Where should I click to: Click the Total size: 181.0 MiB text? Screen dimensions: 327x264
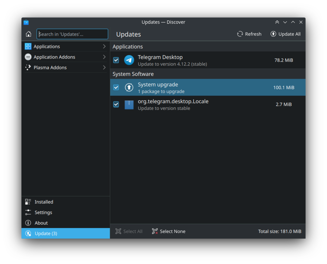coord(280,231)
